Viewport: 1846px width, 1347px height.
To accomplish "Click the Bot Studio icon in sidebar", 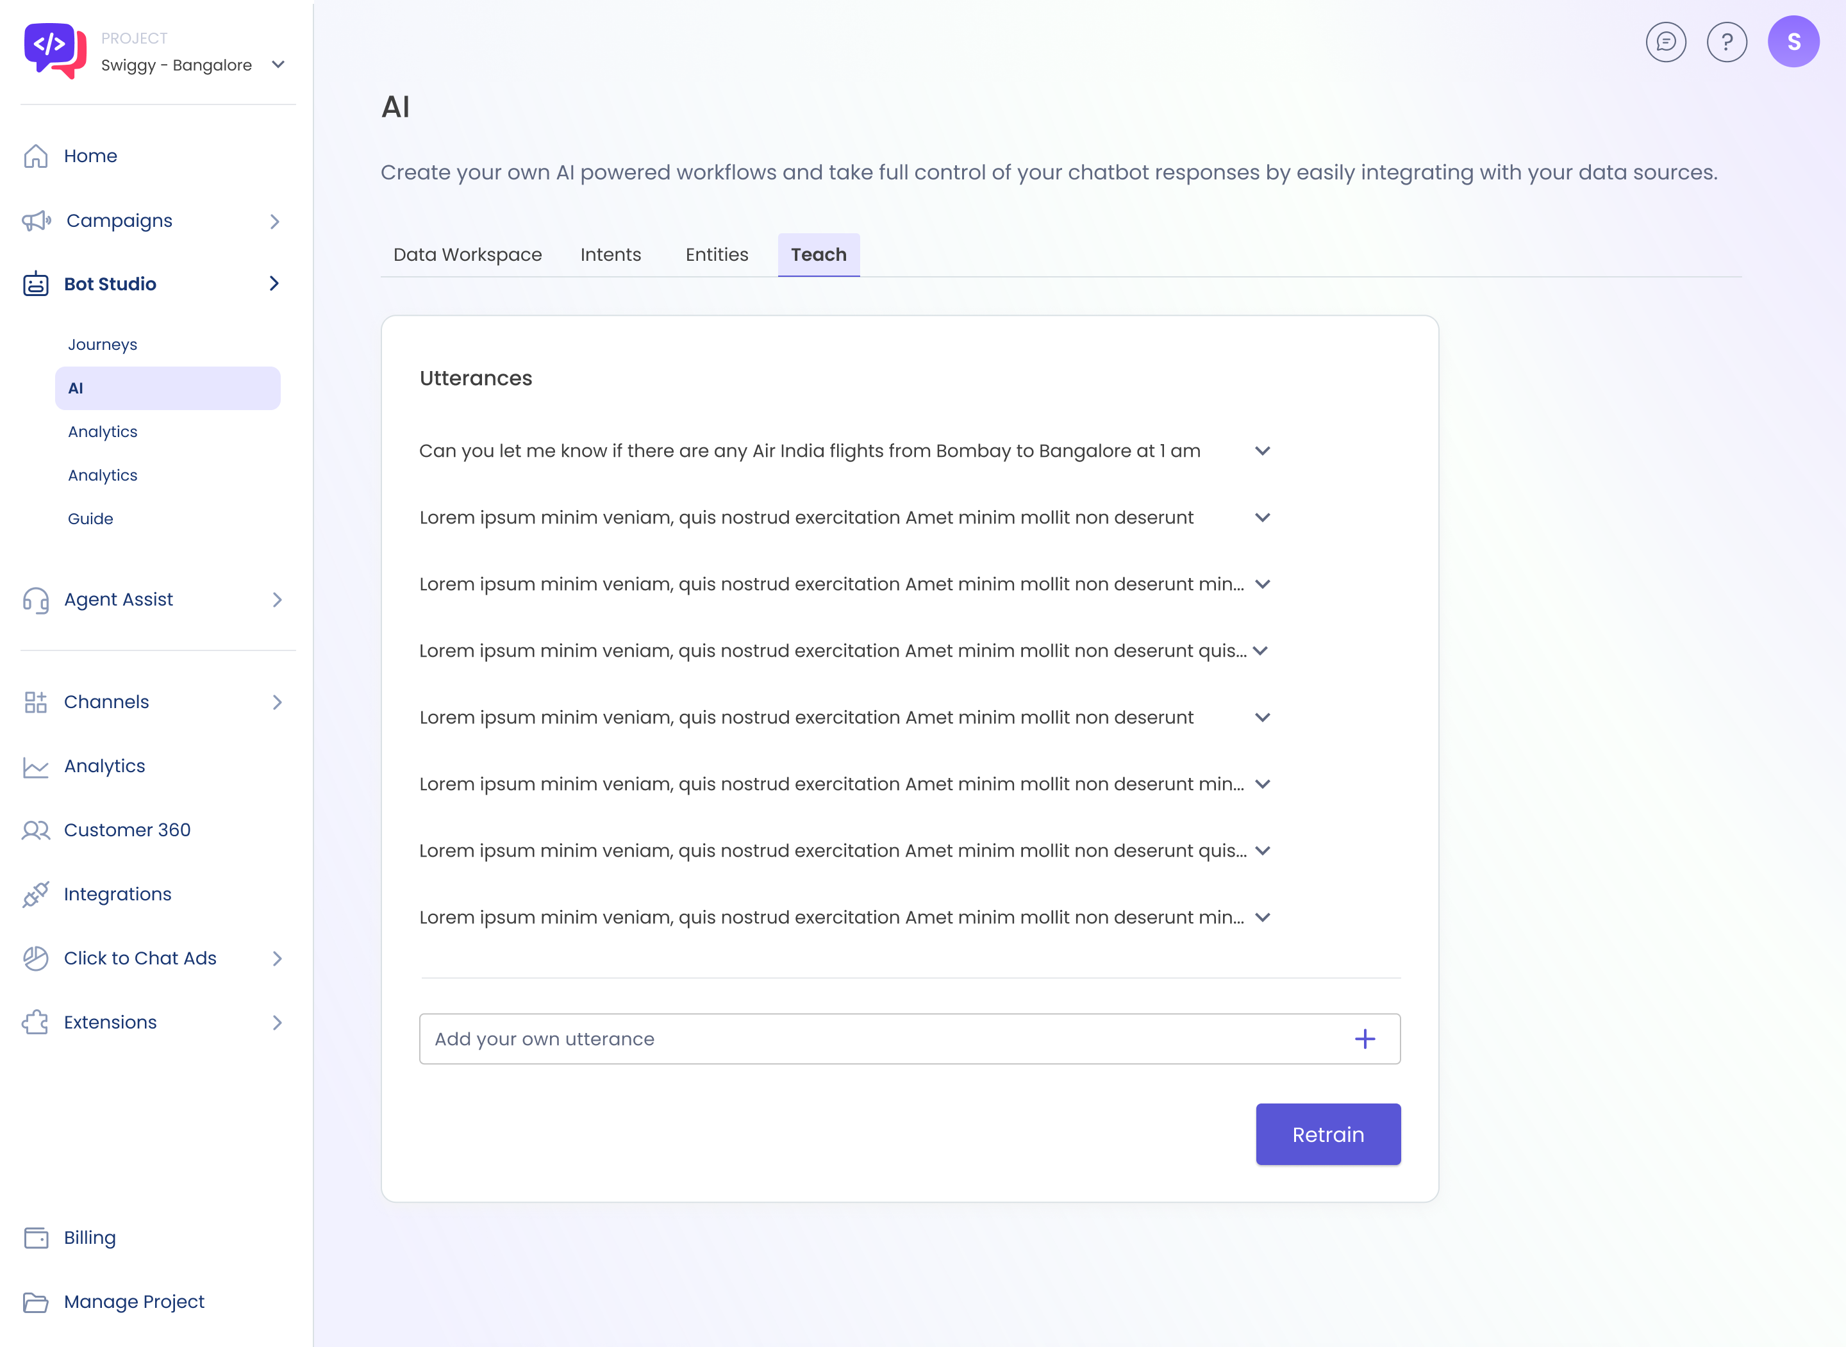I will [36, 284].
